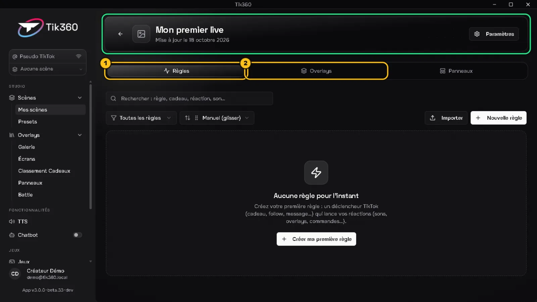Click the Chatbot robot icon
537x302 pixels.
point(12,235)
